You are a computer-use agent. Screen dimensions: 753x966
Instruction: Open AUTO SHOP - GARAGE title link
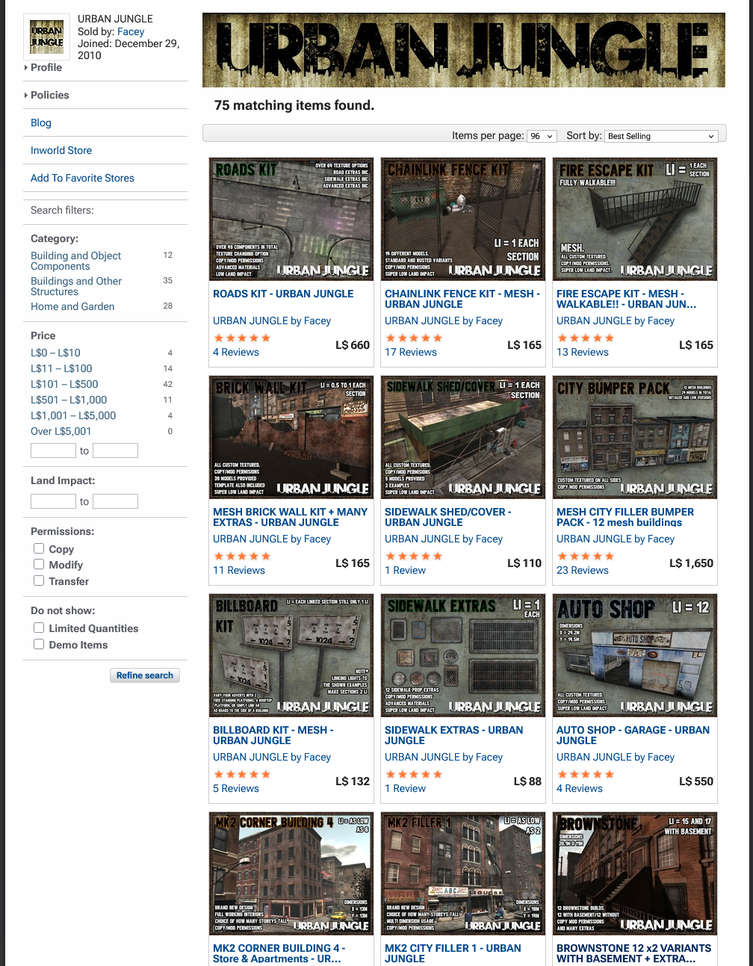[x=633, y=735]
